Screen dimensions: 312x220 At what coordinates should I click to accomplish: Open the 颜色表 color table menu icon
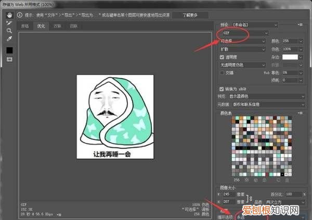(x=300, y=113)
